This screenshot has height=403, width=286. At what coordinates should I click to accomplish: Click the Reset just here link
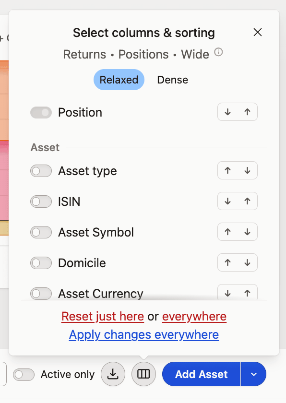tap(103, 316)
